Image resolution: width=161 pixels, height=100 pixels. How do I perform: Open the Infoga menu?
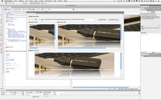coord(31,1)
